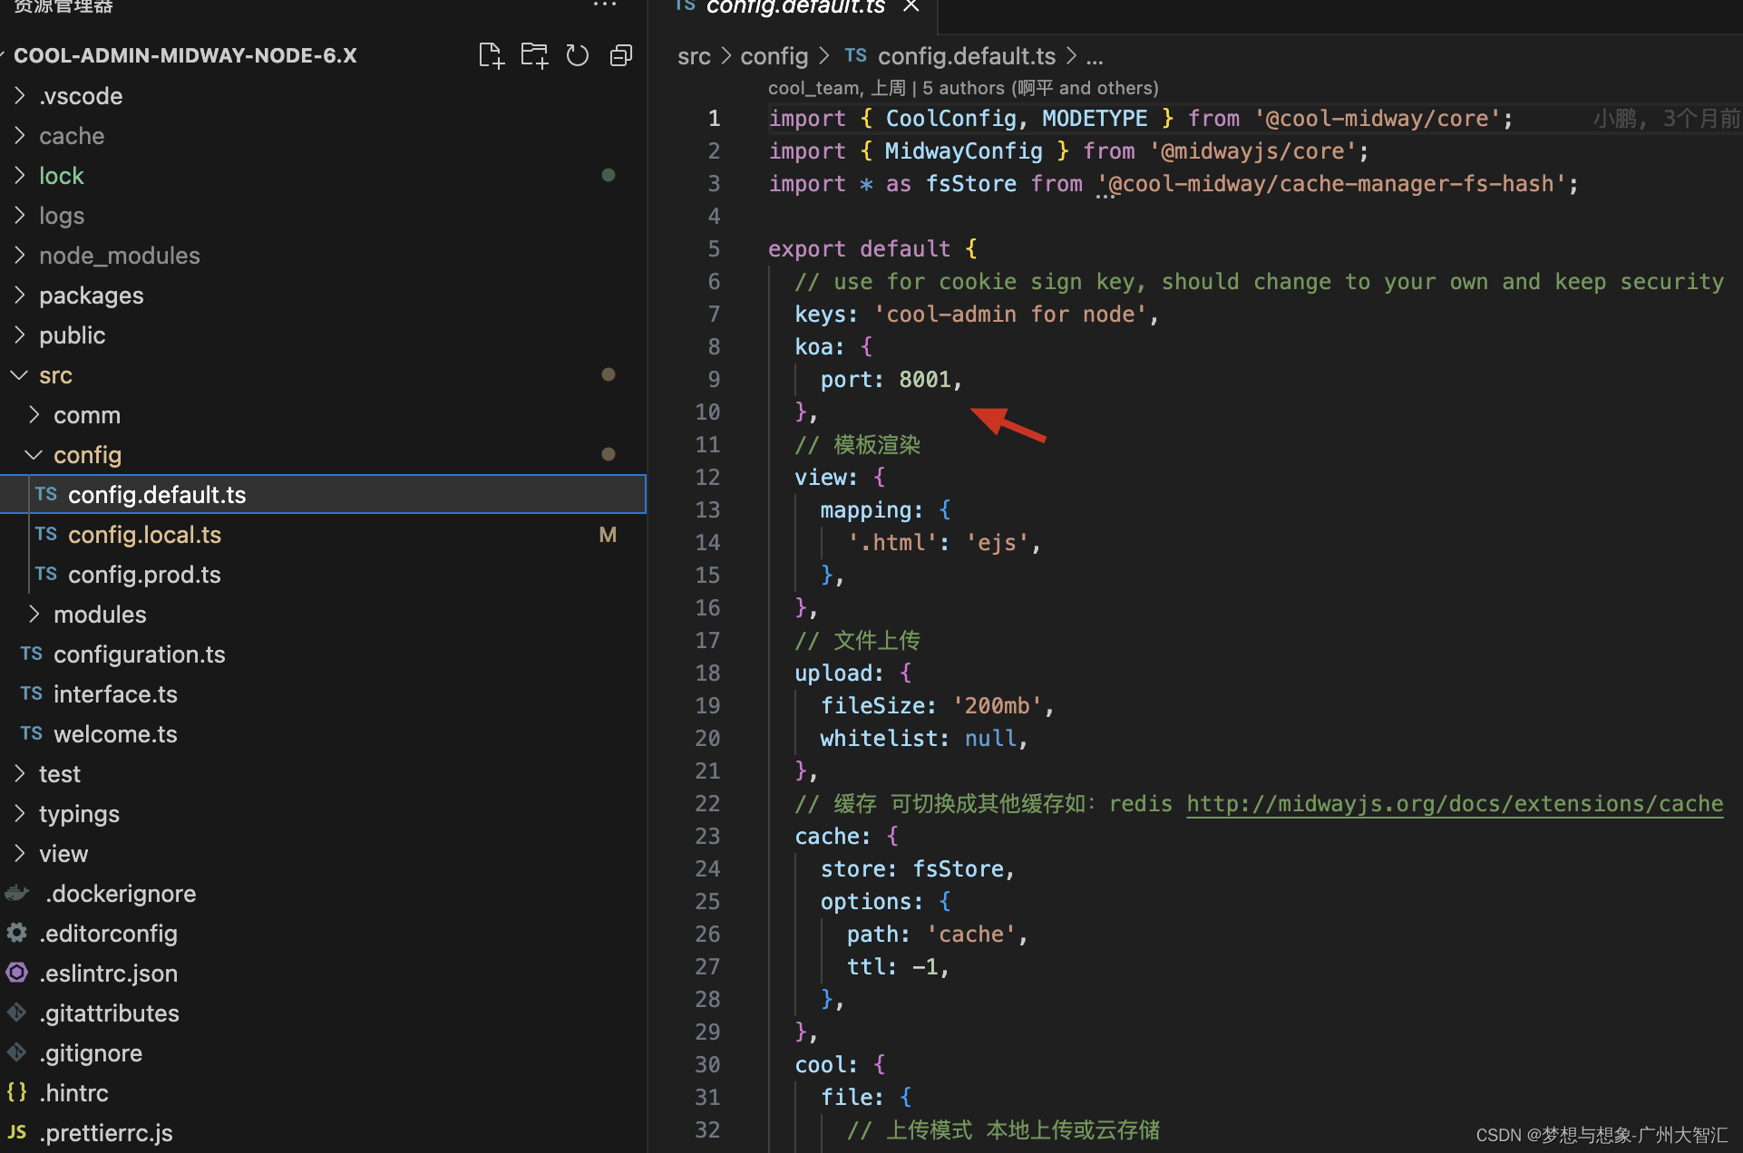Click the COOL-ADMIN-MIDWAY-NODE-6.X project header
This screenshot has height=1153, width=1743.
coord(185,55)
